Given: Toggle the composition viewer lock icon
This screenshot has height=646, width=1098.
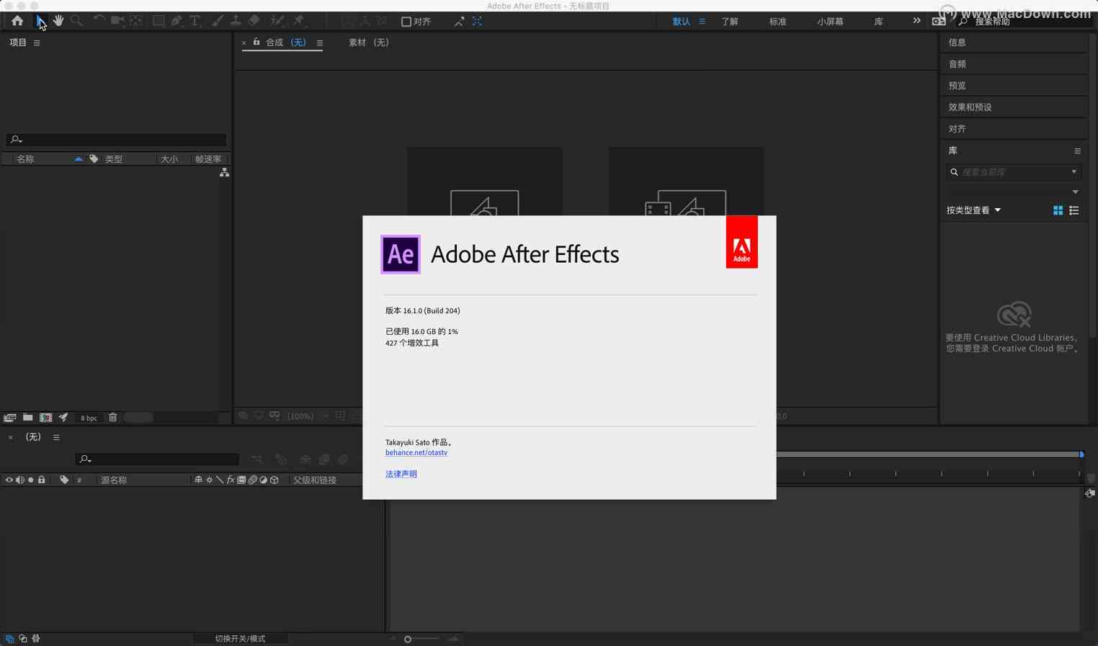Looking at the screenshot, I should (256, 42).
